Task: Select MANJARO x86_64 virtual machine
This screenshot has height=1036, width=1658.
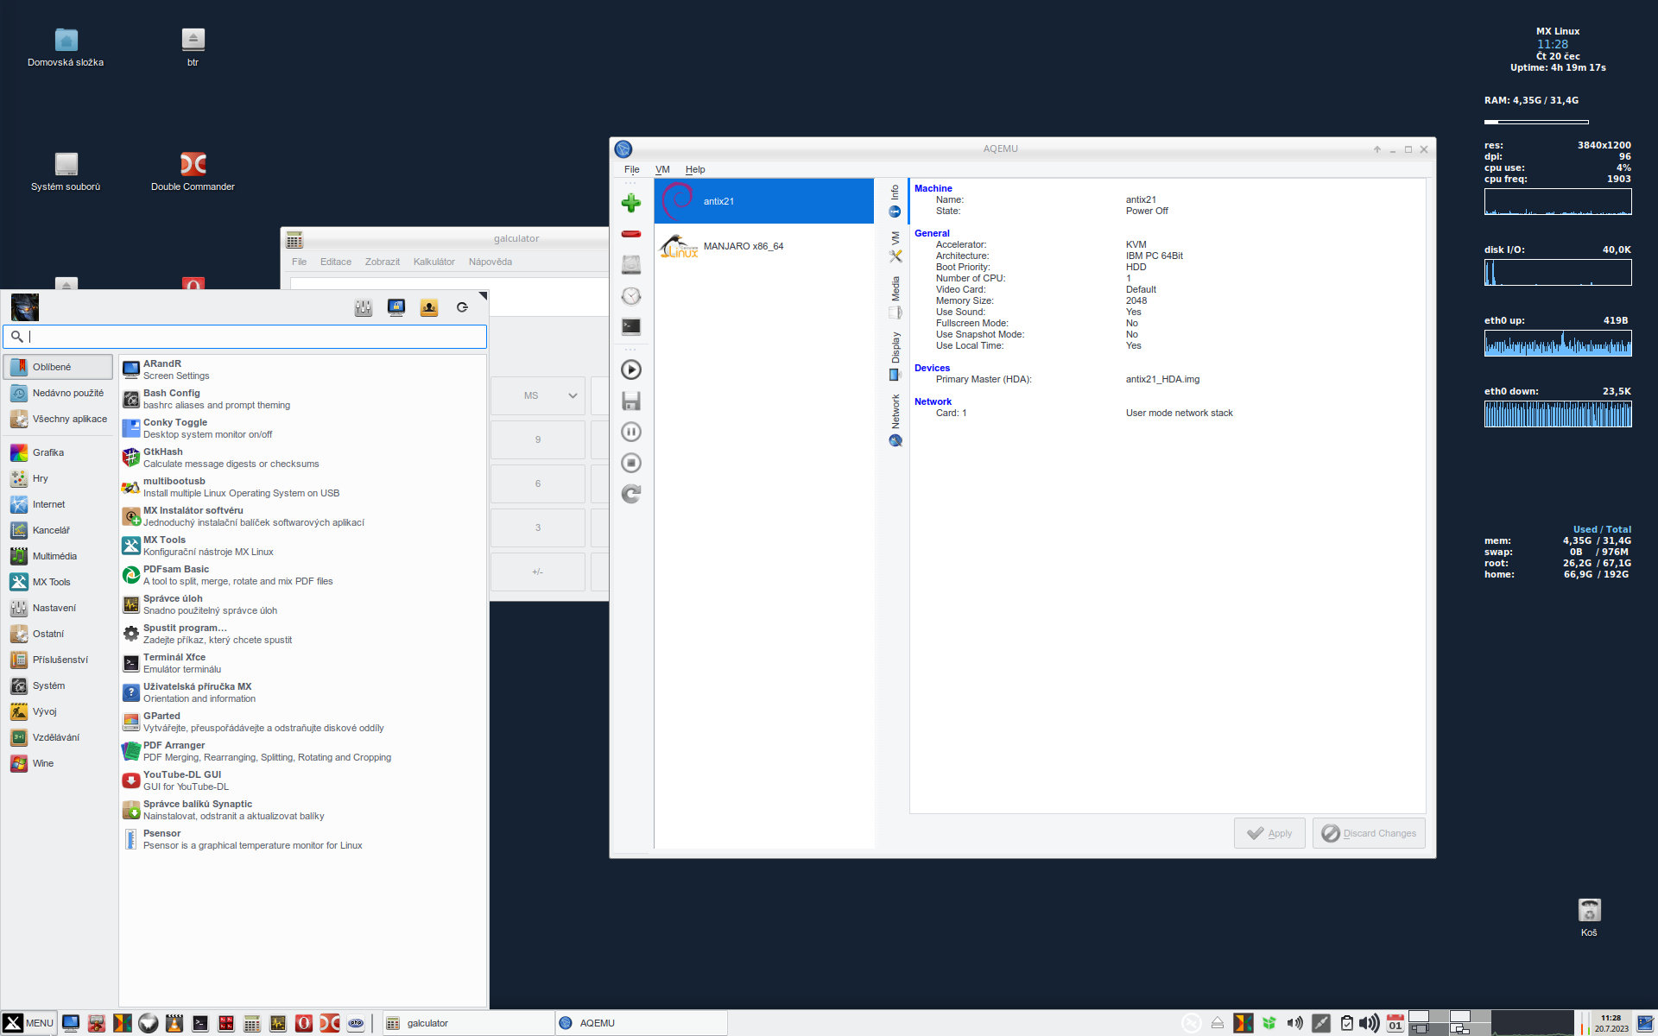Action: click(x=764, y=246)
